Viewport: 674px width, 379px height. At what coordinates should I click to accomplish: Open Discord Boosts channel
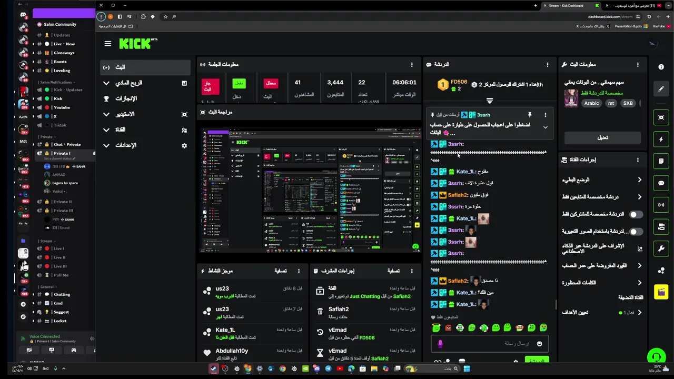tap(60, 62)
